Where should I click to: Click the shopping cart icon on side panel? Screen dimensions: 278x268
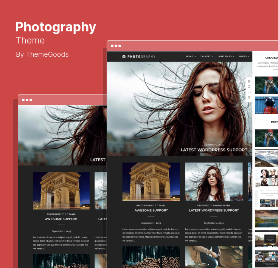coord(249,97)
